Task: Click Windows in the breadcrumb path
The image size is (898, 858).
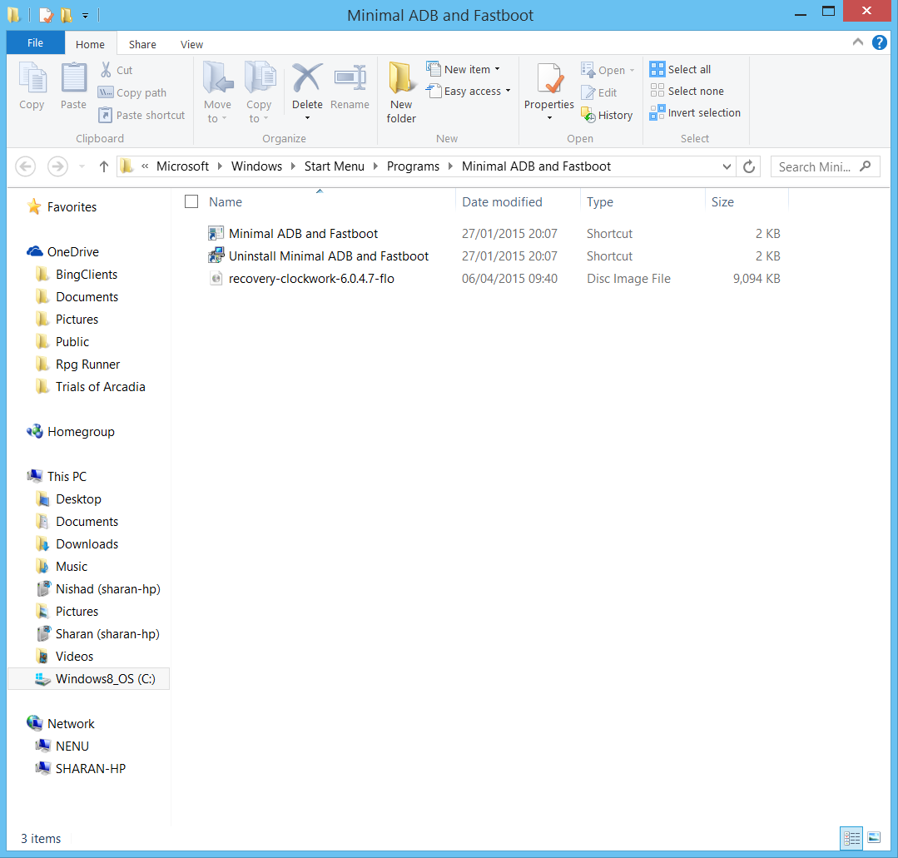Action: pyautogui.click(x=256, y=166)
